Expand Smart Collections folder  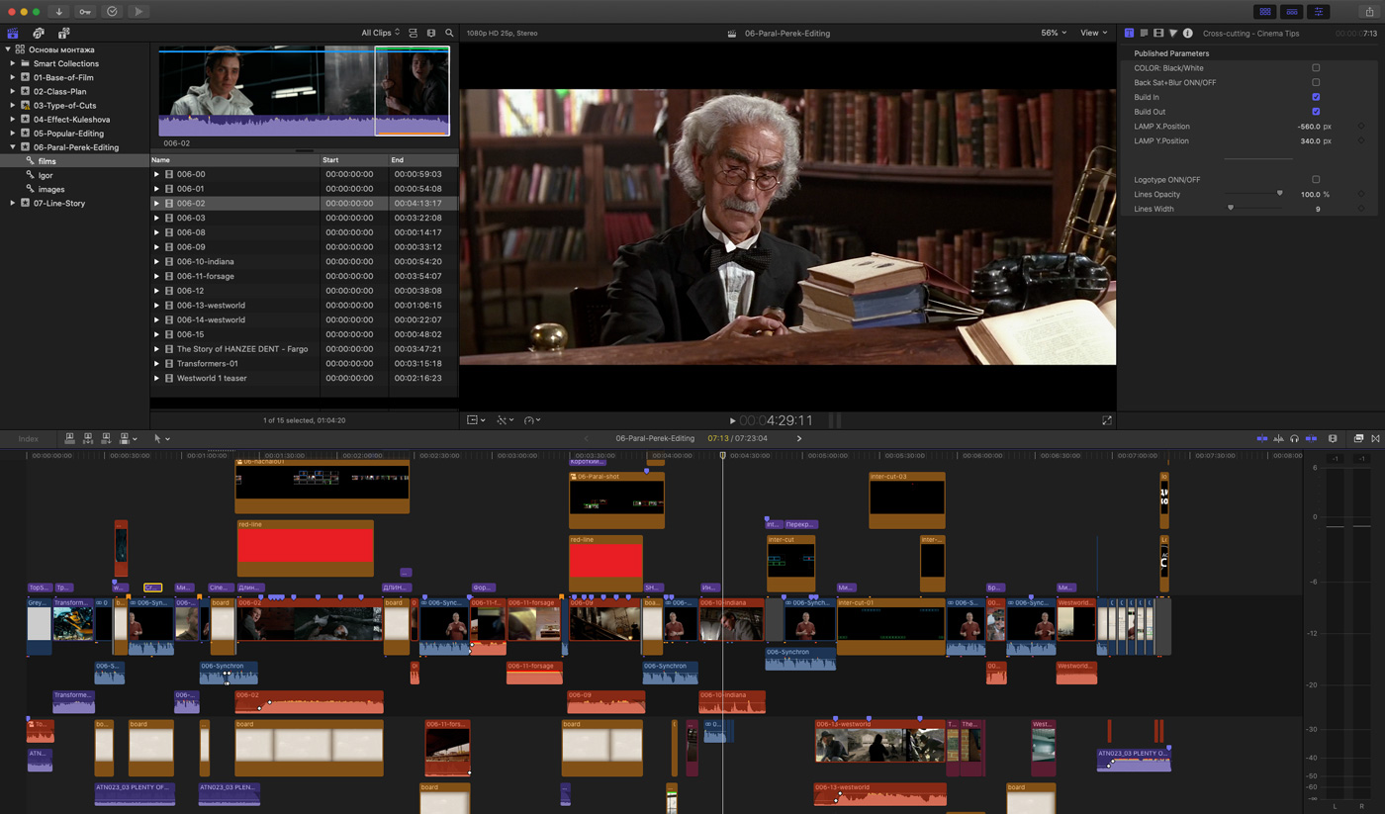13,63
